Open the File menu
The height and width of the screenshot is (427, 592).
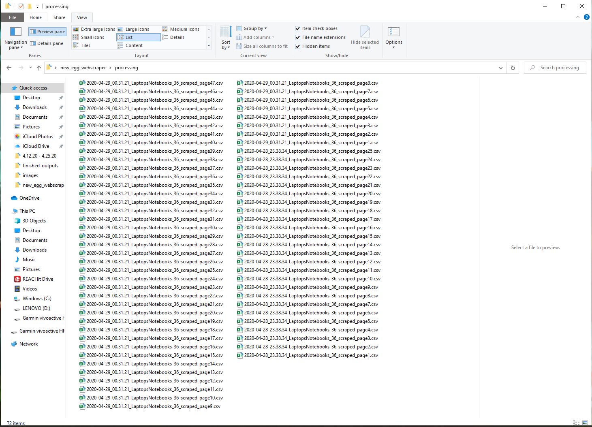tap(13, 17)
